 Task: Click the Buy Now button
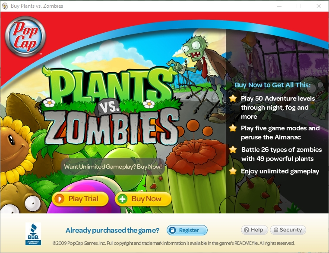point(143,199)
